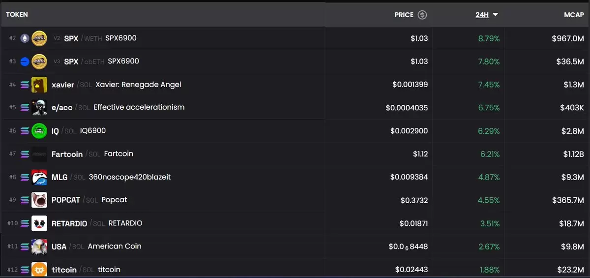
Task: Click the Xavier Renegade Angel token avatar
Action: (x=39, y=85)
